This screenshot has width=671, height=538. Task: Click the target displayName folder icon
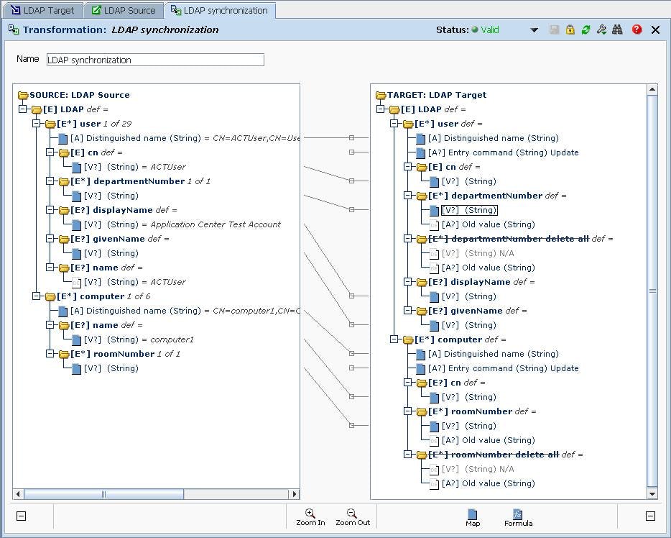coord(422,282)
